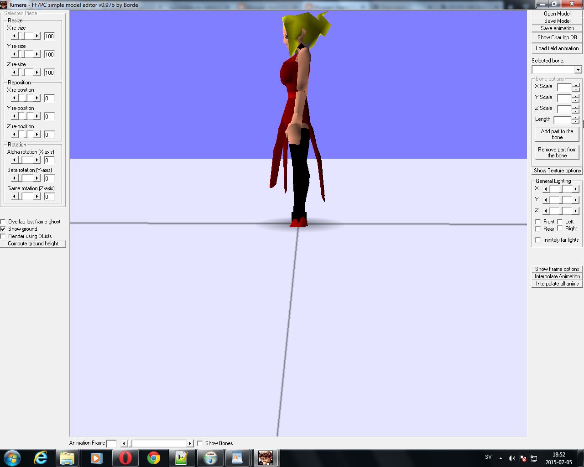Click the Y Scale spinner arrows
This screenshot has width=584, height=467.
click(x=576, y=98)
